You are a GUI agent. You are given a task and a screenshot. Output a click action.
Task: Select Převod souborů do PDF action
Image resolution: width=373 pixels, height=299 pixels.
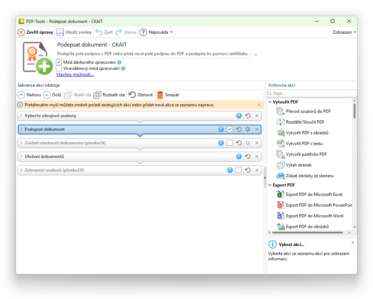[304, 111]
